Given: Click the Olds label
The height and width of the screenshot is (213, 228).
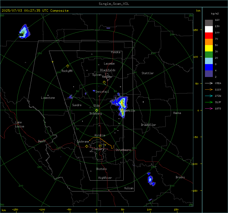Looking at the screenshot, I should pyautogui.click(x=97, y=106).
